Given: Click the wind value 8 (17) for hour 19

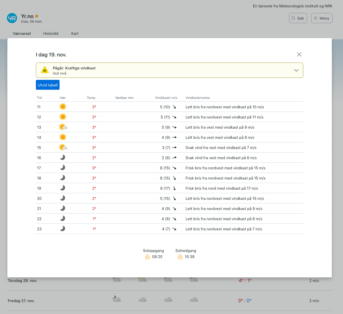Looking at the screenshot, I should (165, 188).
